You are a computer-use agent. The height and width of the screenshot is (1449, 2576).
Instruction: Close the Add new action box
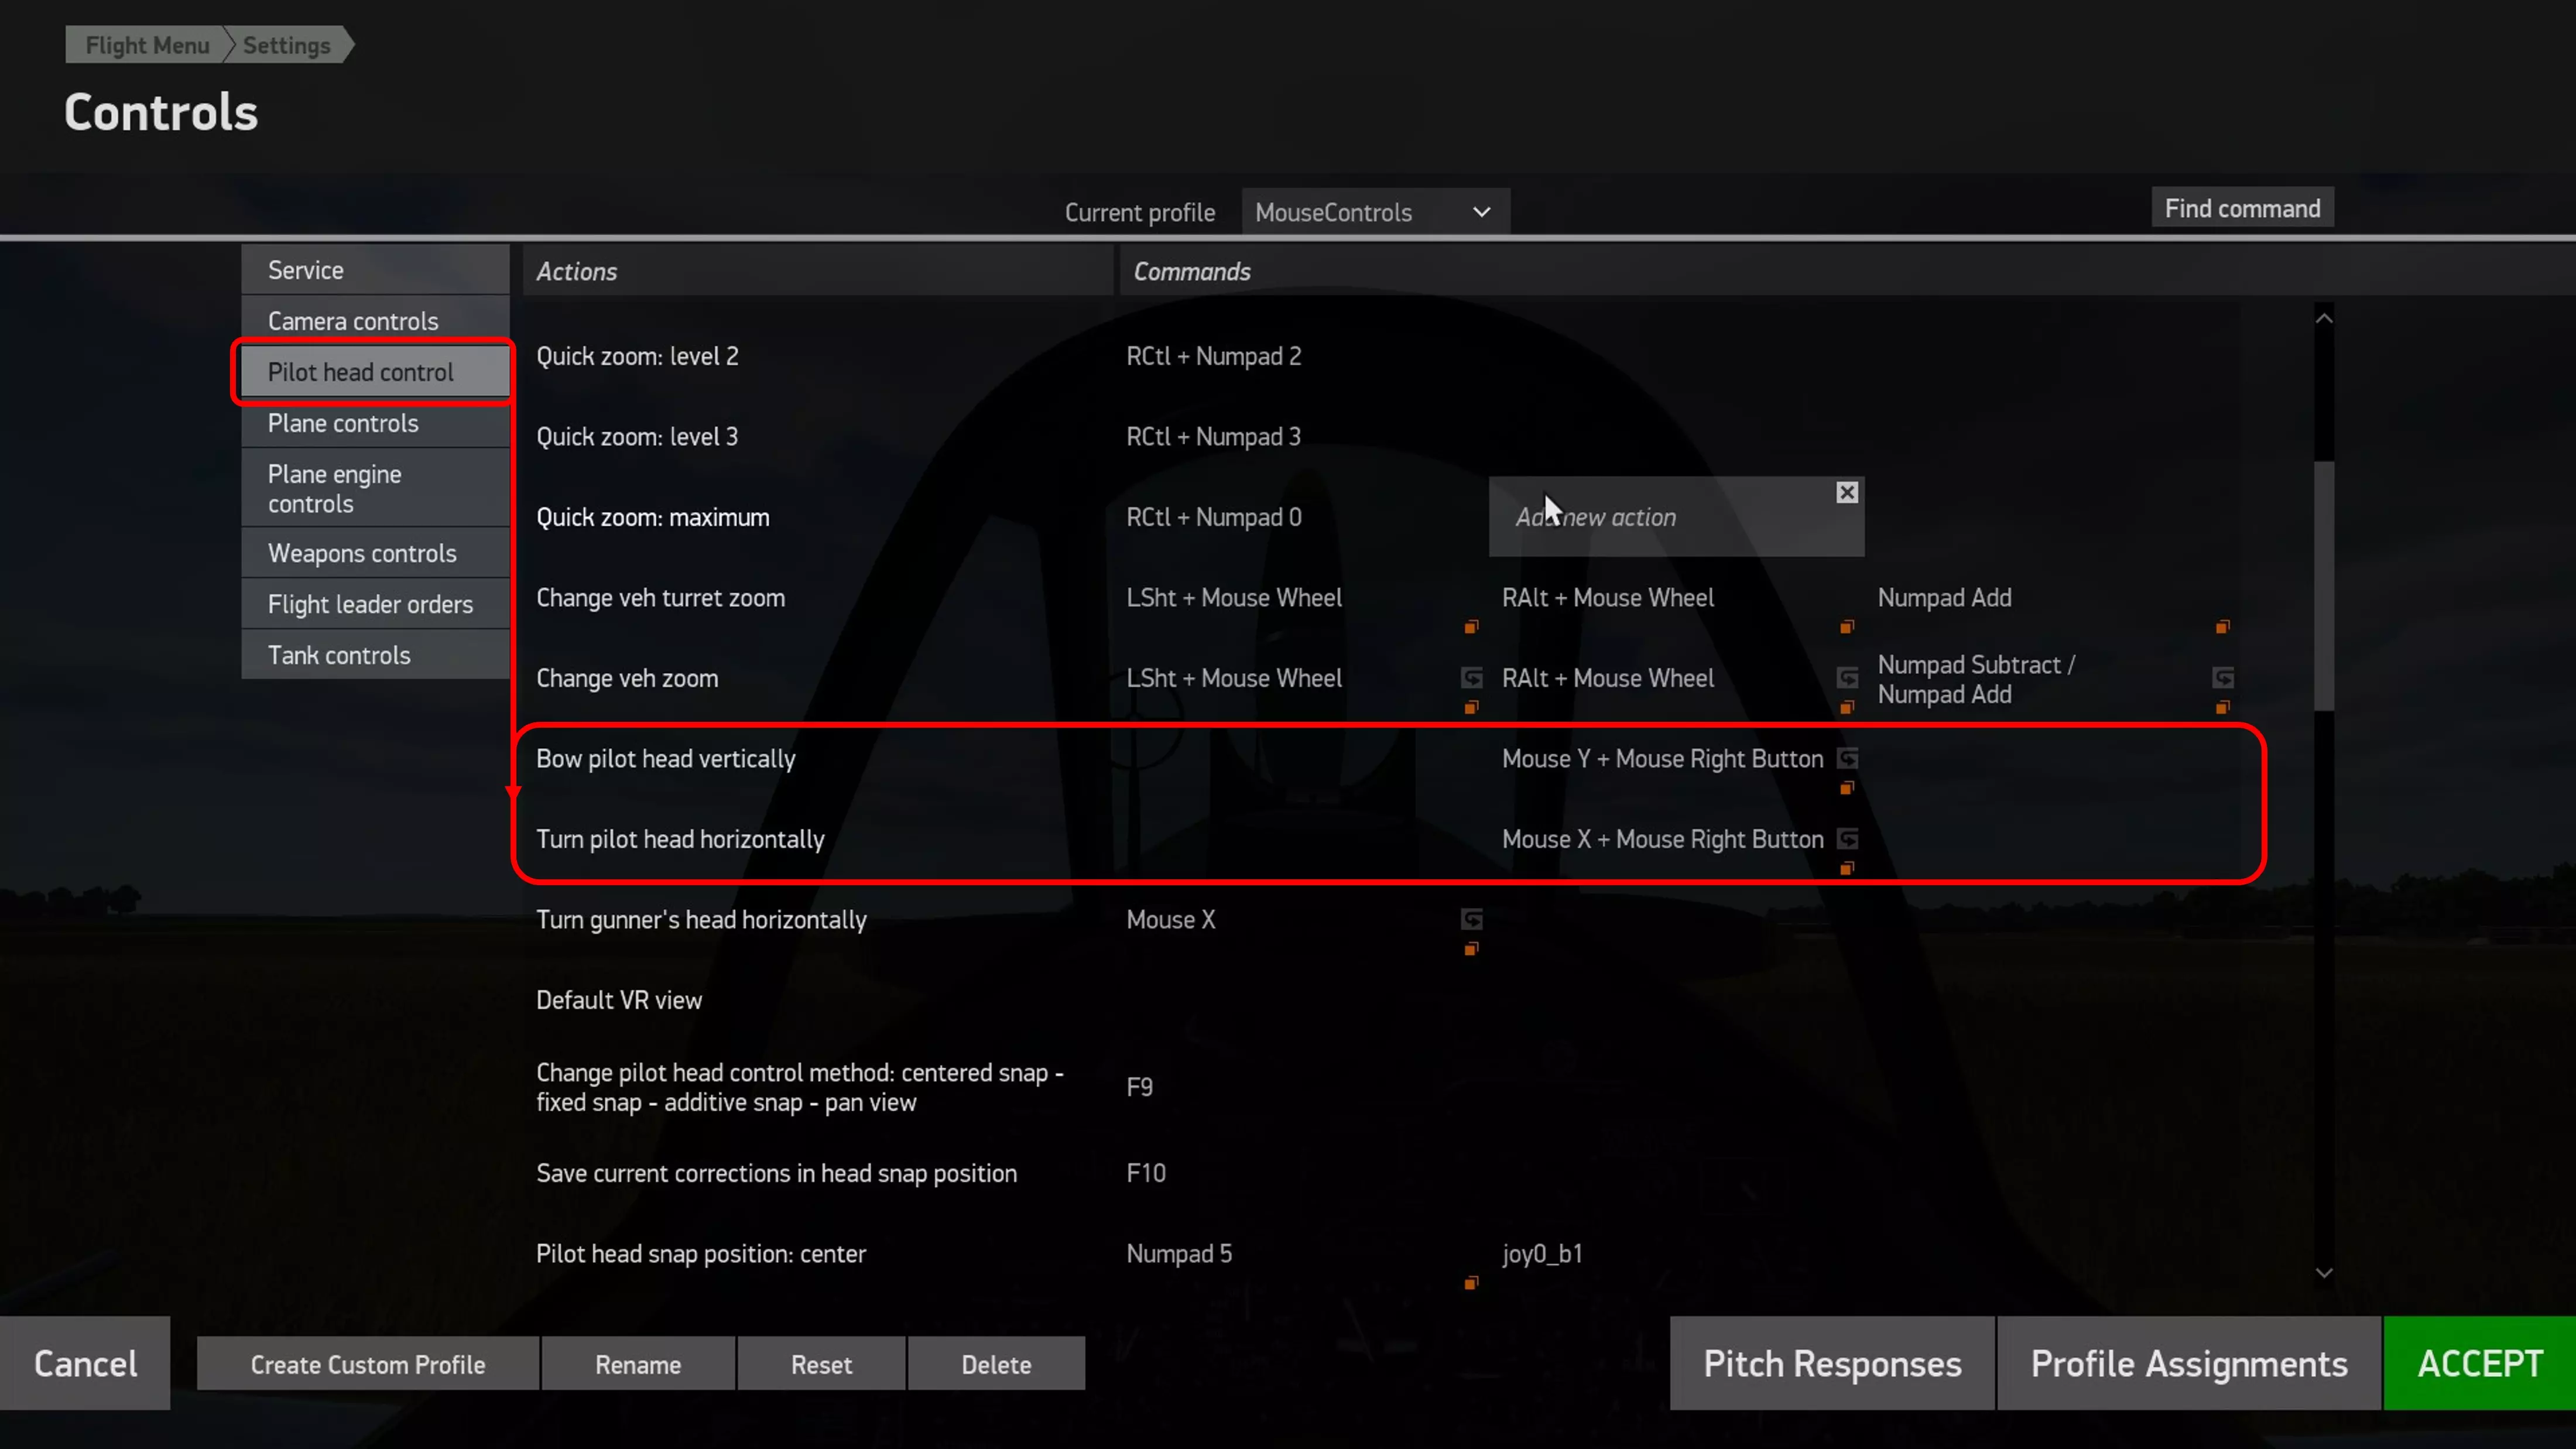1846,492
